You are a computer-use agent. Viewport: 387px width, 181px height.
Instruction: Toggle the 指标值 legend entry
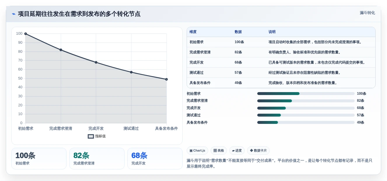[x=97, y=136]
